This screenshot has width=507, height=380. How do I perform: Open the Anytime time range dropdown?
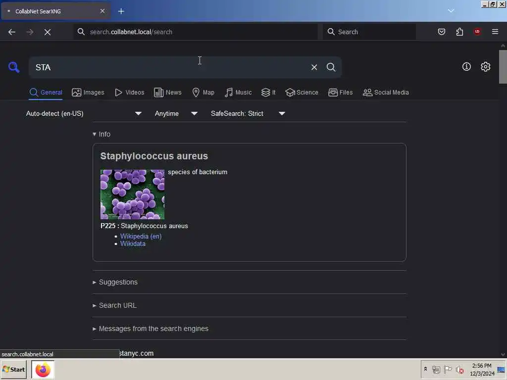pyautogui.click(x=176, y=113)
